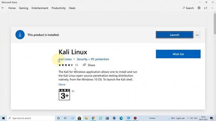Open Microsoft Store taskbar icon

click(x=79, y=118)
